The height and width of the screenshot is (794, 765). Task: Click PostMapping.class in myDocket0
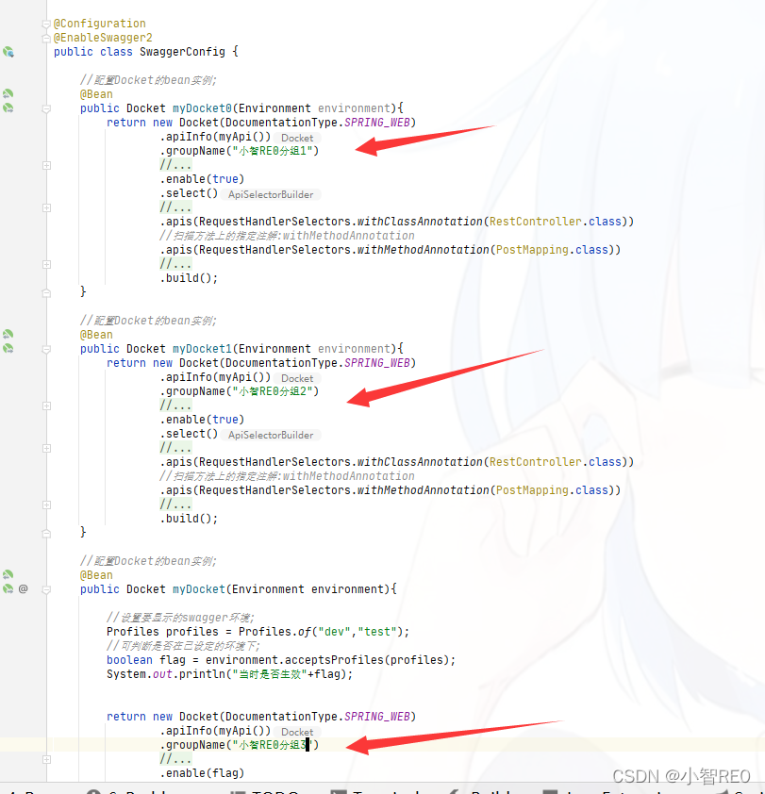coord(552,250)
